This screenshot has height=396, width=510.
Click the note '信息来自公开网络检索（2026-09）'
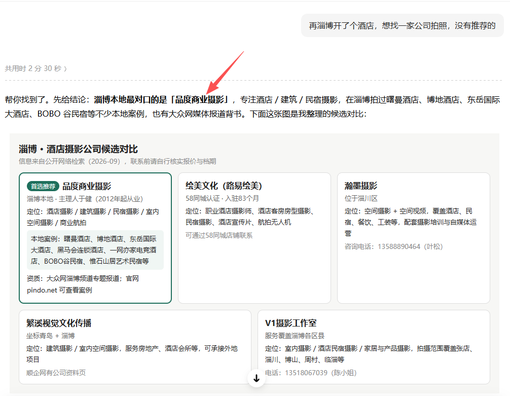coord(70,161)
